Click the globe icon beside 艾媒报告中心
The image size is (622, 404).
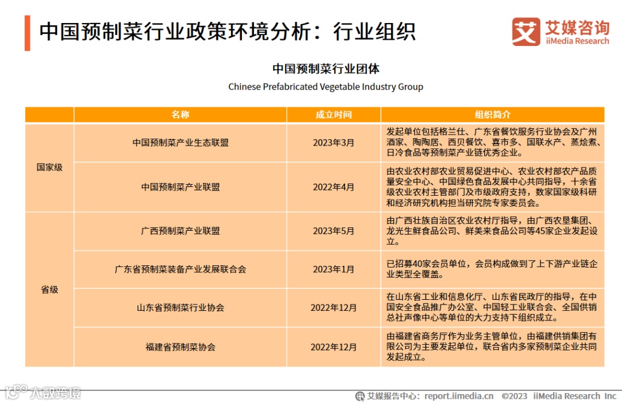pos(360,396)
